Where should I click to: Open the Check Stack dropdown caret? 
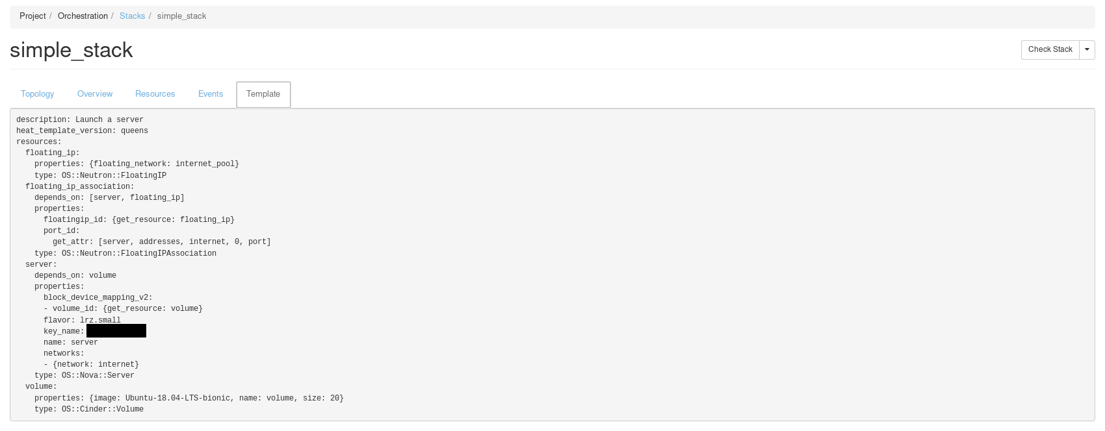[1087, 49]
